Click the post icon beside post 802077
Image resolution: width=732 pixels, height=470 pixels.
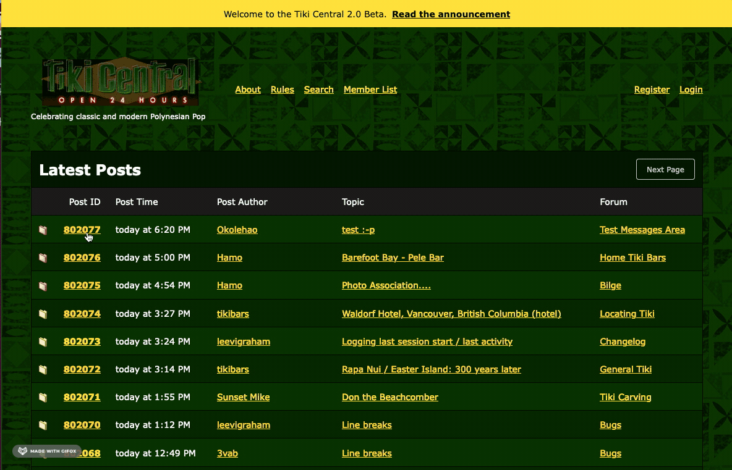point(43,230)
